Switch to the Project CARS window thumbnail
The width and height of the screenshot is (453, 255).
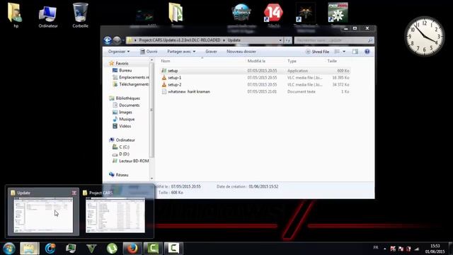point(115,215)
